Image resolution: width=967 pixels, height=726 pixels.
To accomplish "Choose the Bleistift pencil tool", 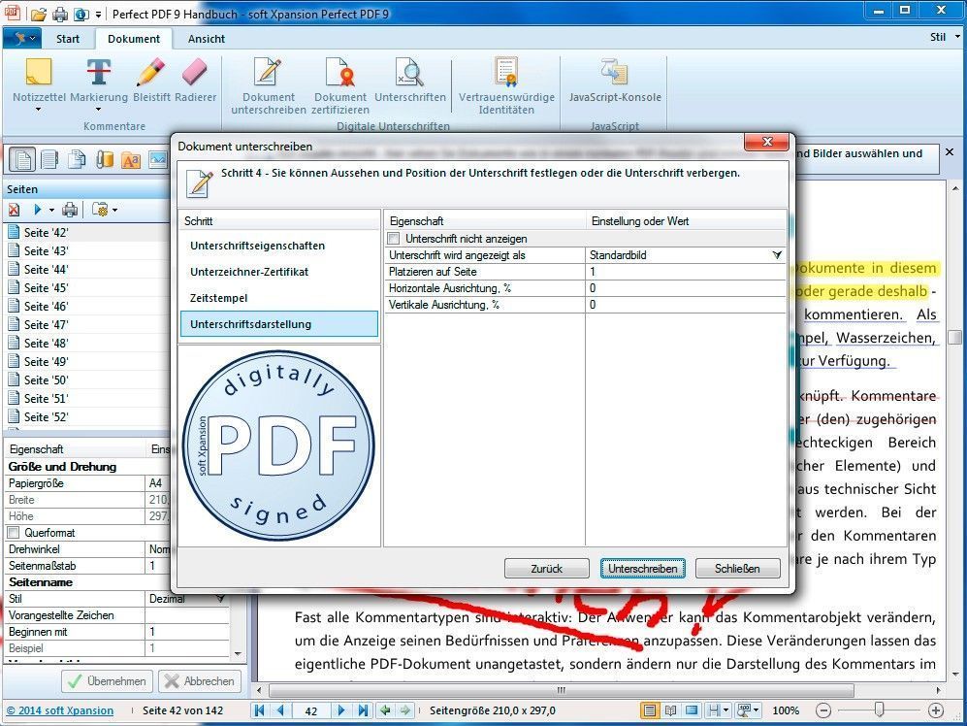I will (x=151, y=81).
